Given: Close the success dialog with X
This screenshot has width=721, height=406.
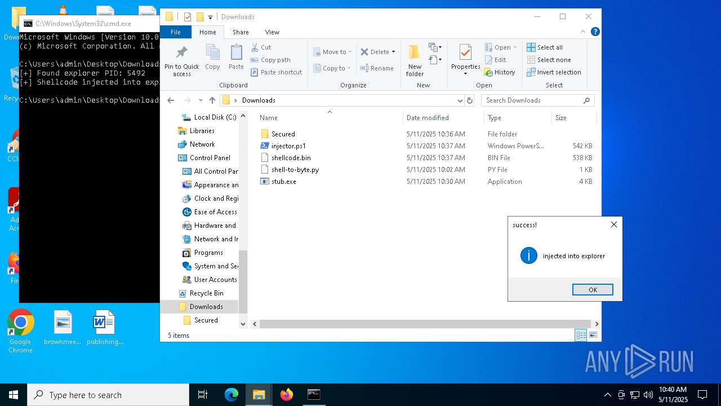Looking at the screenshot, I should pos(613,224).
